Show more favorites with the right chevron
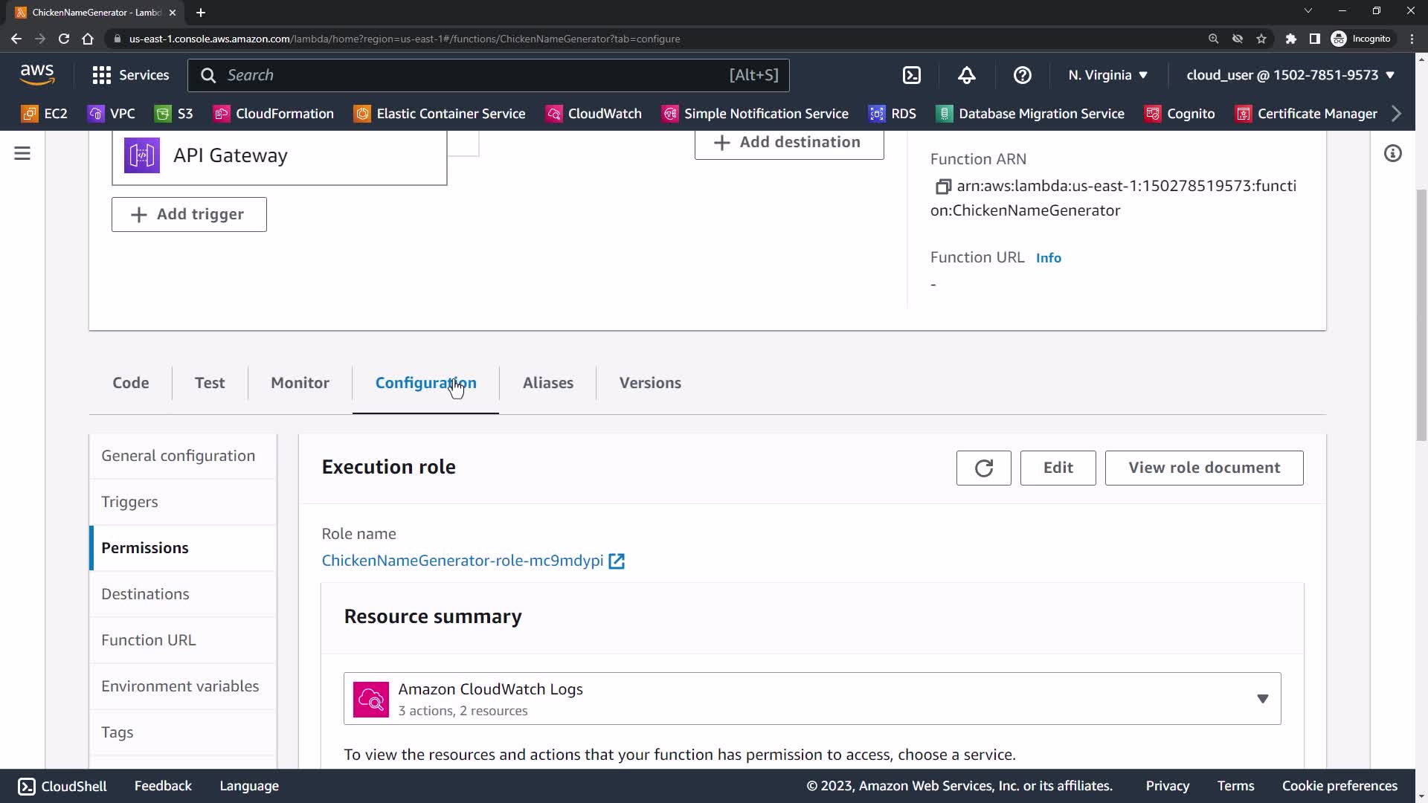The width and height of the screenshot is (1428, 803). pos(1396,114)
